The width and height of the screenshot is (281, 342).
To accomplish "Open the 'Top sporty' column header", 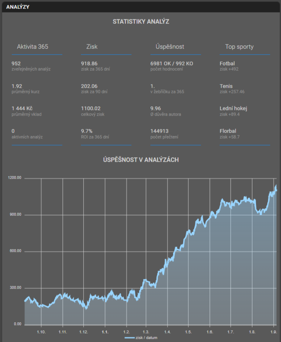I will 239,46.
